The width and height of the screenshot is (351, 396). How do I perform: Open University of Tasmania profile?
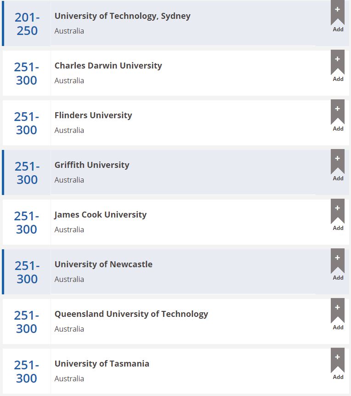click(102, 364)
